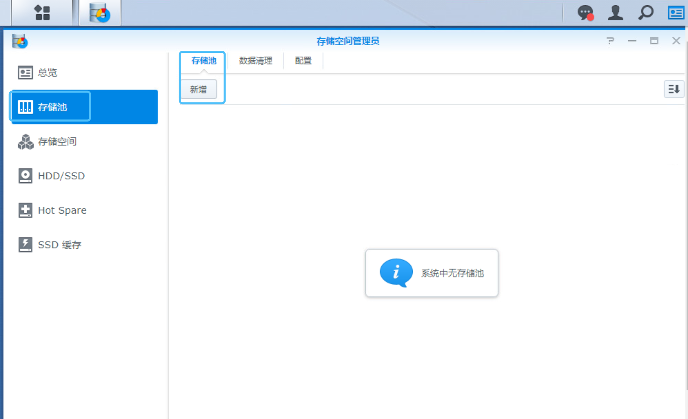
Task: Switch to the 配置 tab
Action: coord(303,61)
